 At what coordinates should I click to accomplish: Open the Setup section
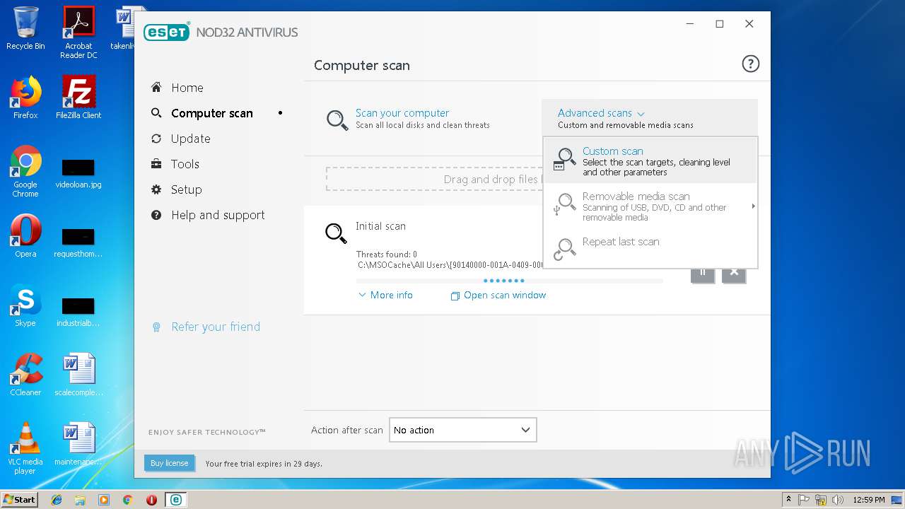(186, 189)
